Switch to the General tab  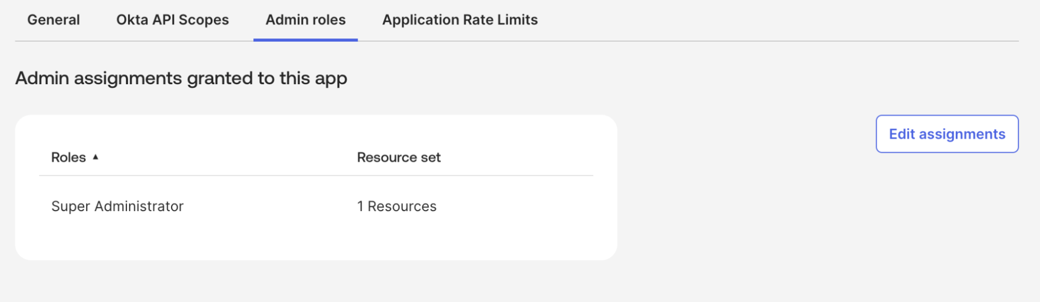click(x=54, y=20)
